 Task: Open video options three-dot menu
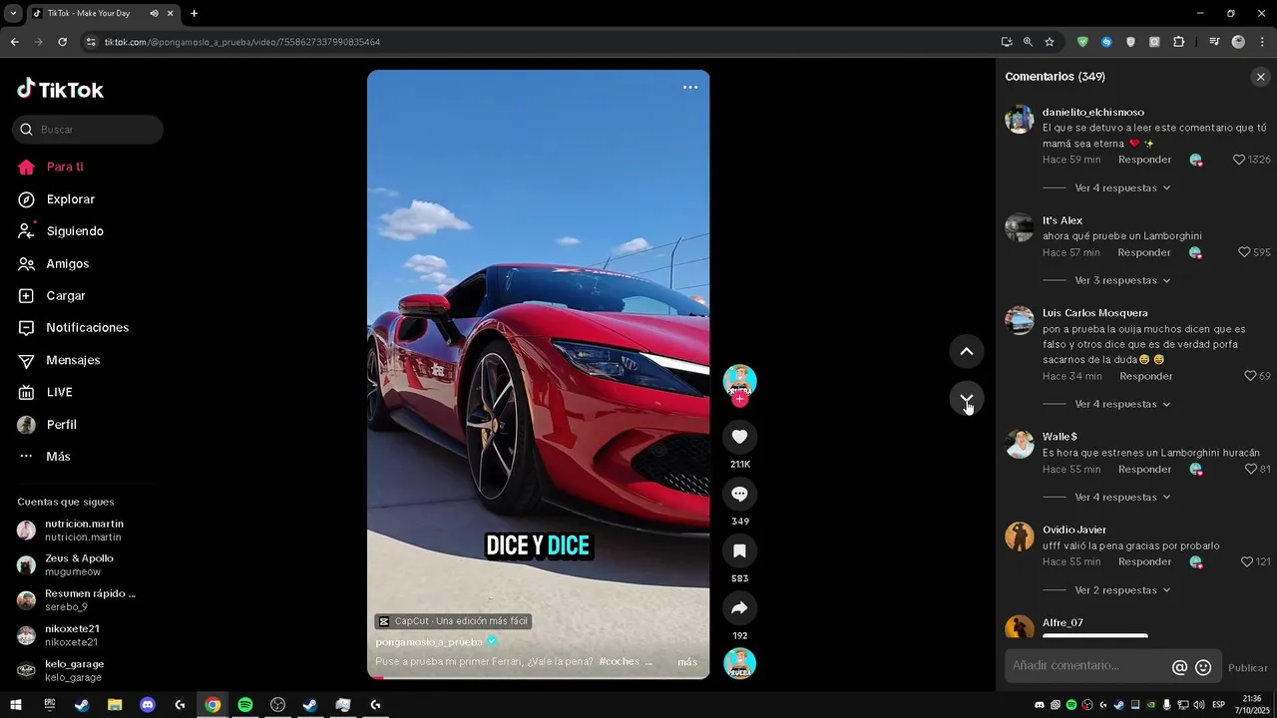coord(690,88)
